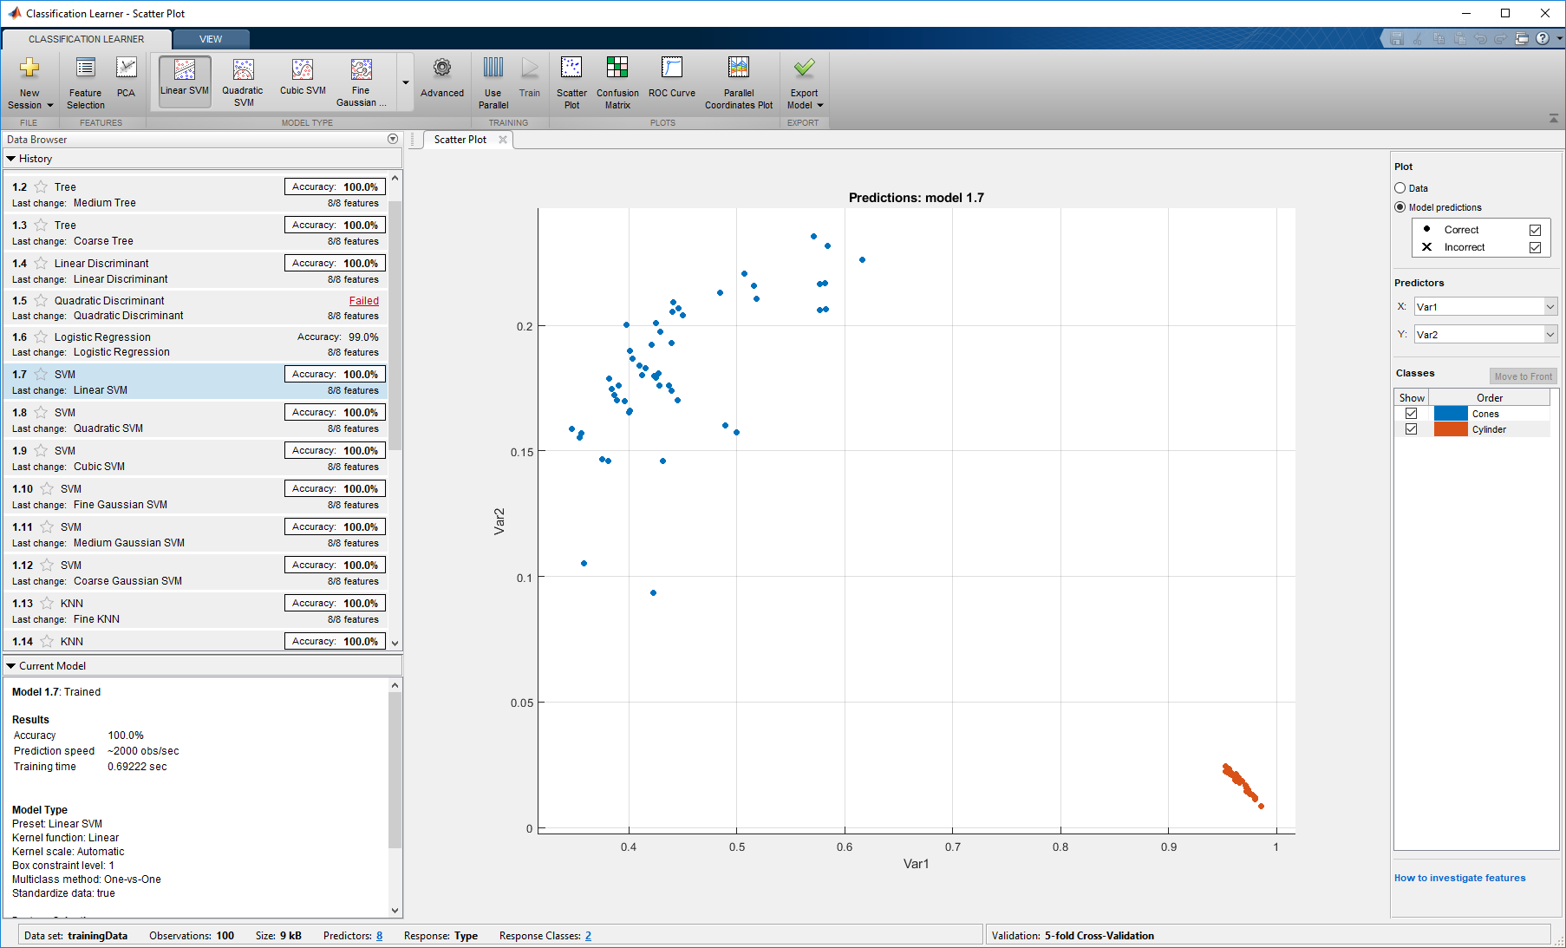The image size is (1566, 948).
Task: Open How to investigate features link
Action: coord(1459,878)
